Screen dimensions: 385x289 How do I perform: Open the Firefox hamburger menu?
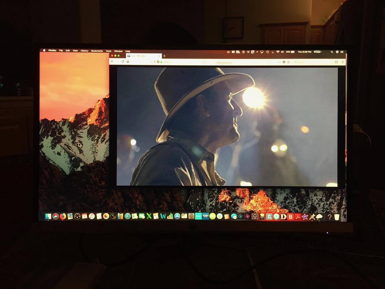pos(342,62)
